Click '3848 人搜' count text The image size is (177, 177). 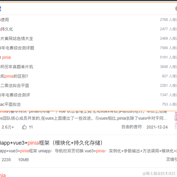168,67
